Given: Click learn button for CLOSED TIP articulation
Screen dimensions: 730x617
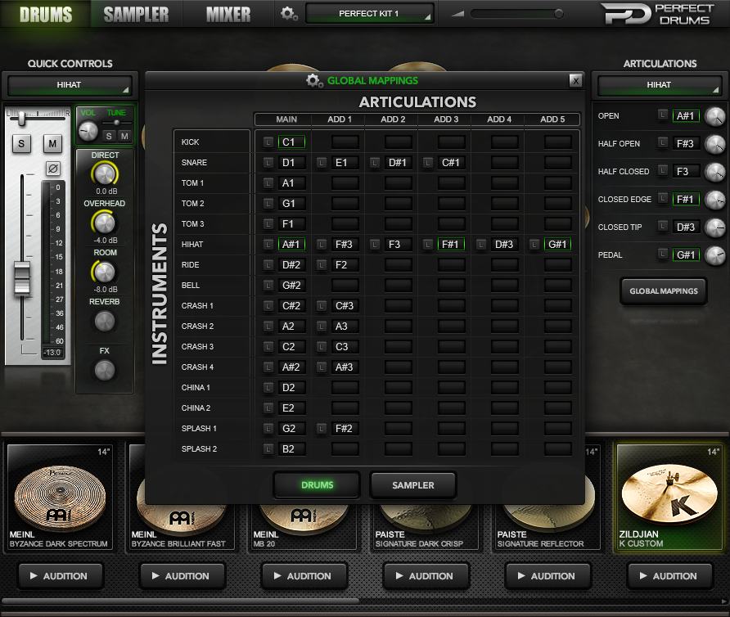Looking at the screenshot, I should click(x=663, y=227).
